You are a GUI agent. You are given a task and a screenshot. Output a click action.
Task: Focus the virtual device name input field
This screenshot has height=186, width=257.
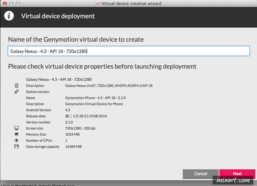(129, 51)
